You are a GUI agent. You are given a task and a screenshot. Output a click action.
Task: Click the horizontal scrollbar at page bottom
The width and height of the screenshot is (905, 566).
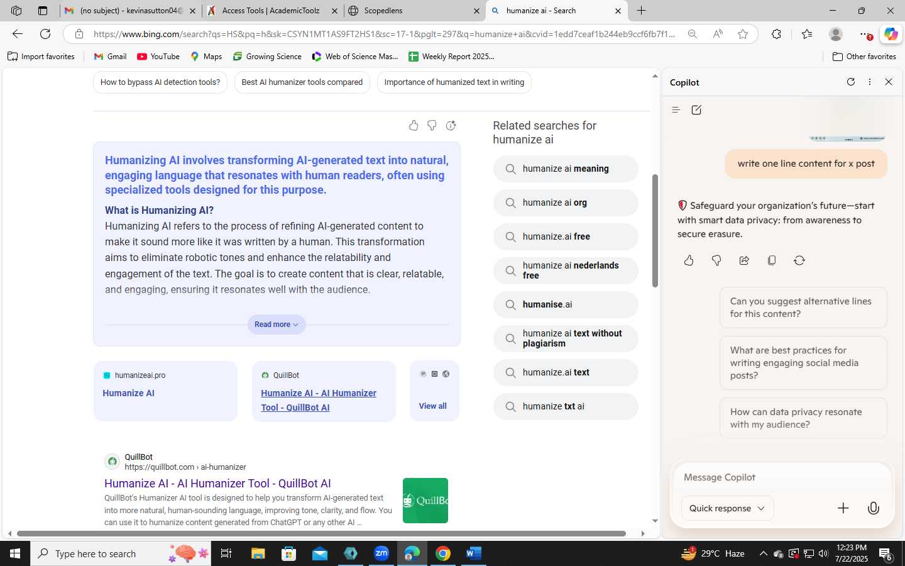[x=321, y=533]
